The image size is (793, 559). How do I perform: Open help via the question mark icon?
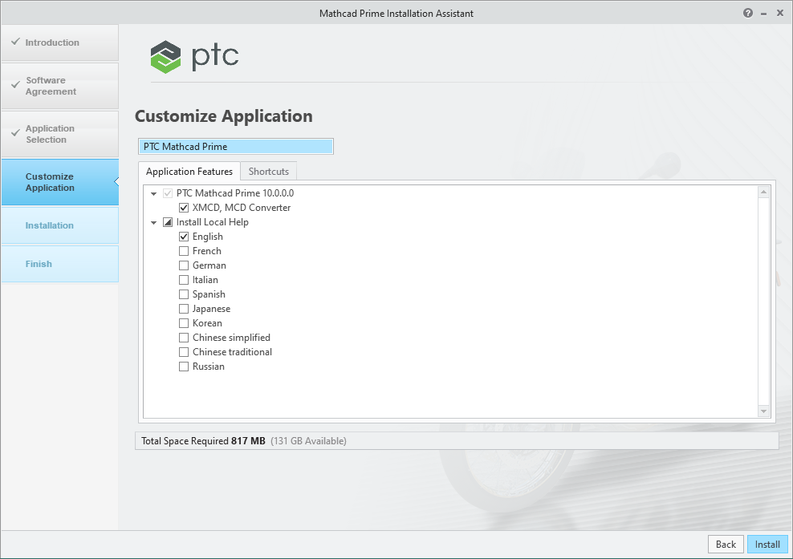tap(746, 13)
